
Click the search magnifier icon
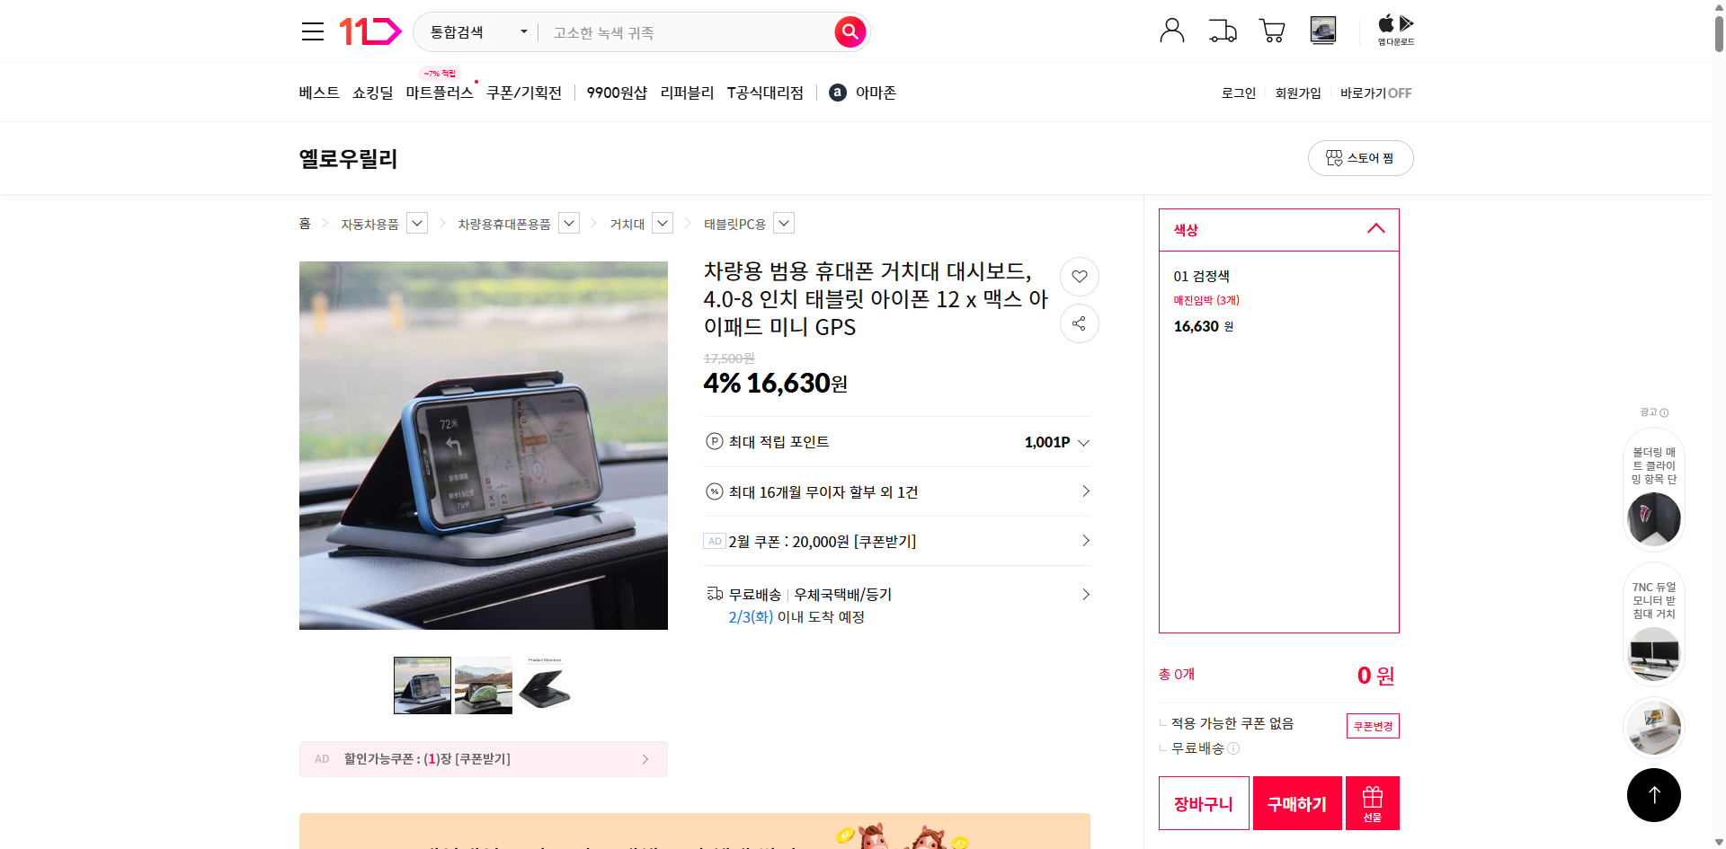849,31
